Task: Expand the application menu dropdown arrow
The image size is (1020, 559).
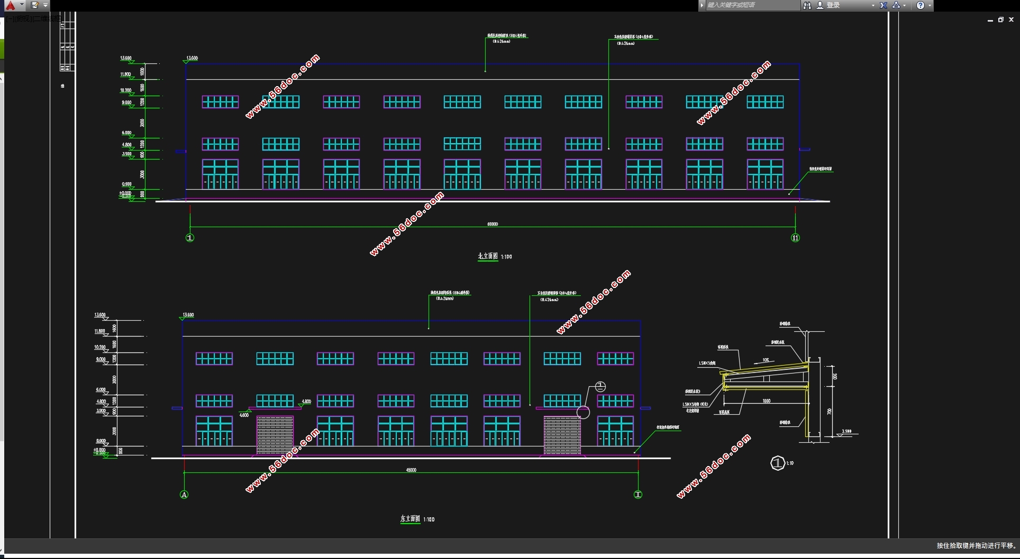Action: 22,5
